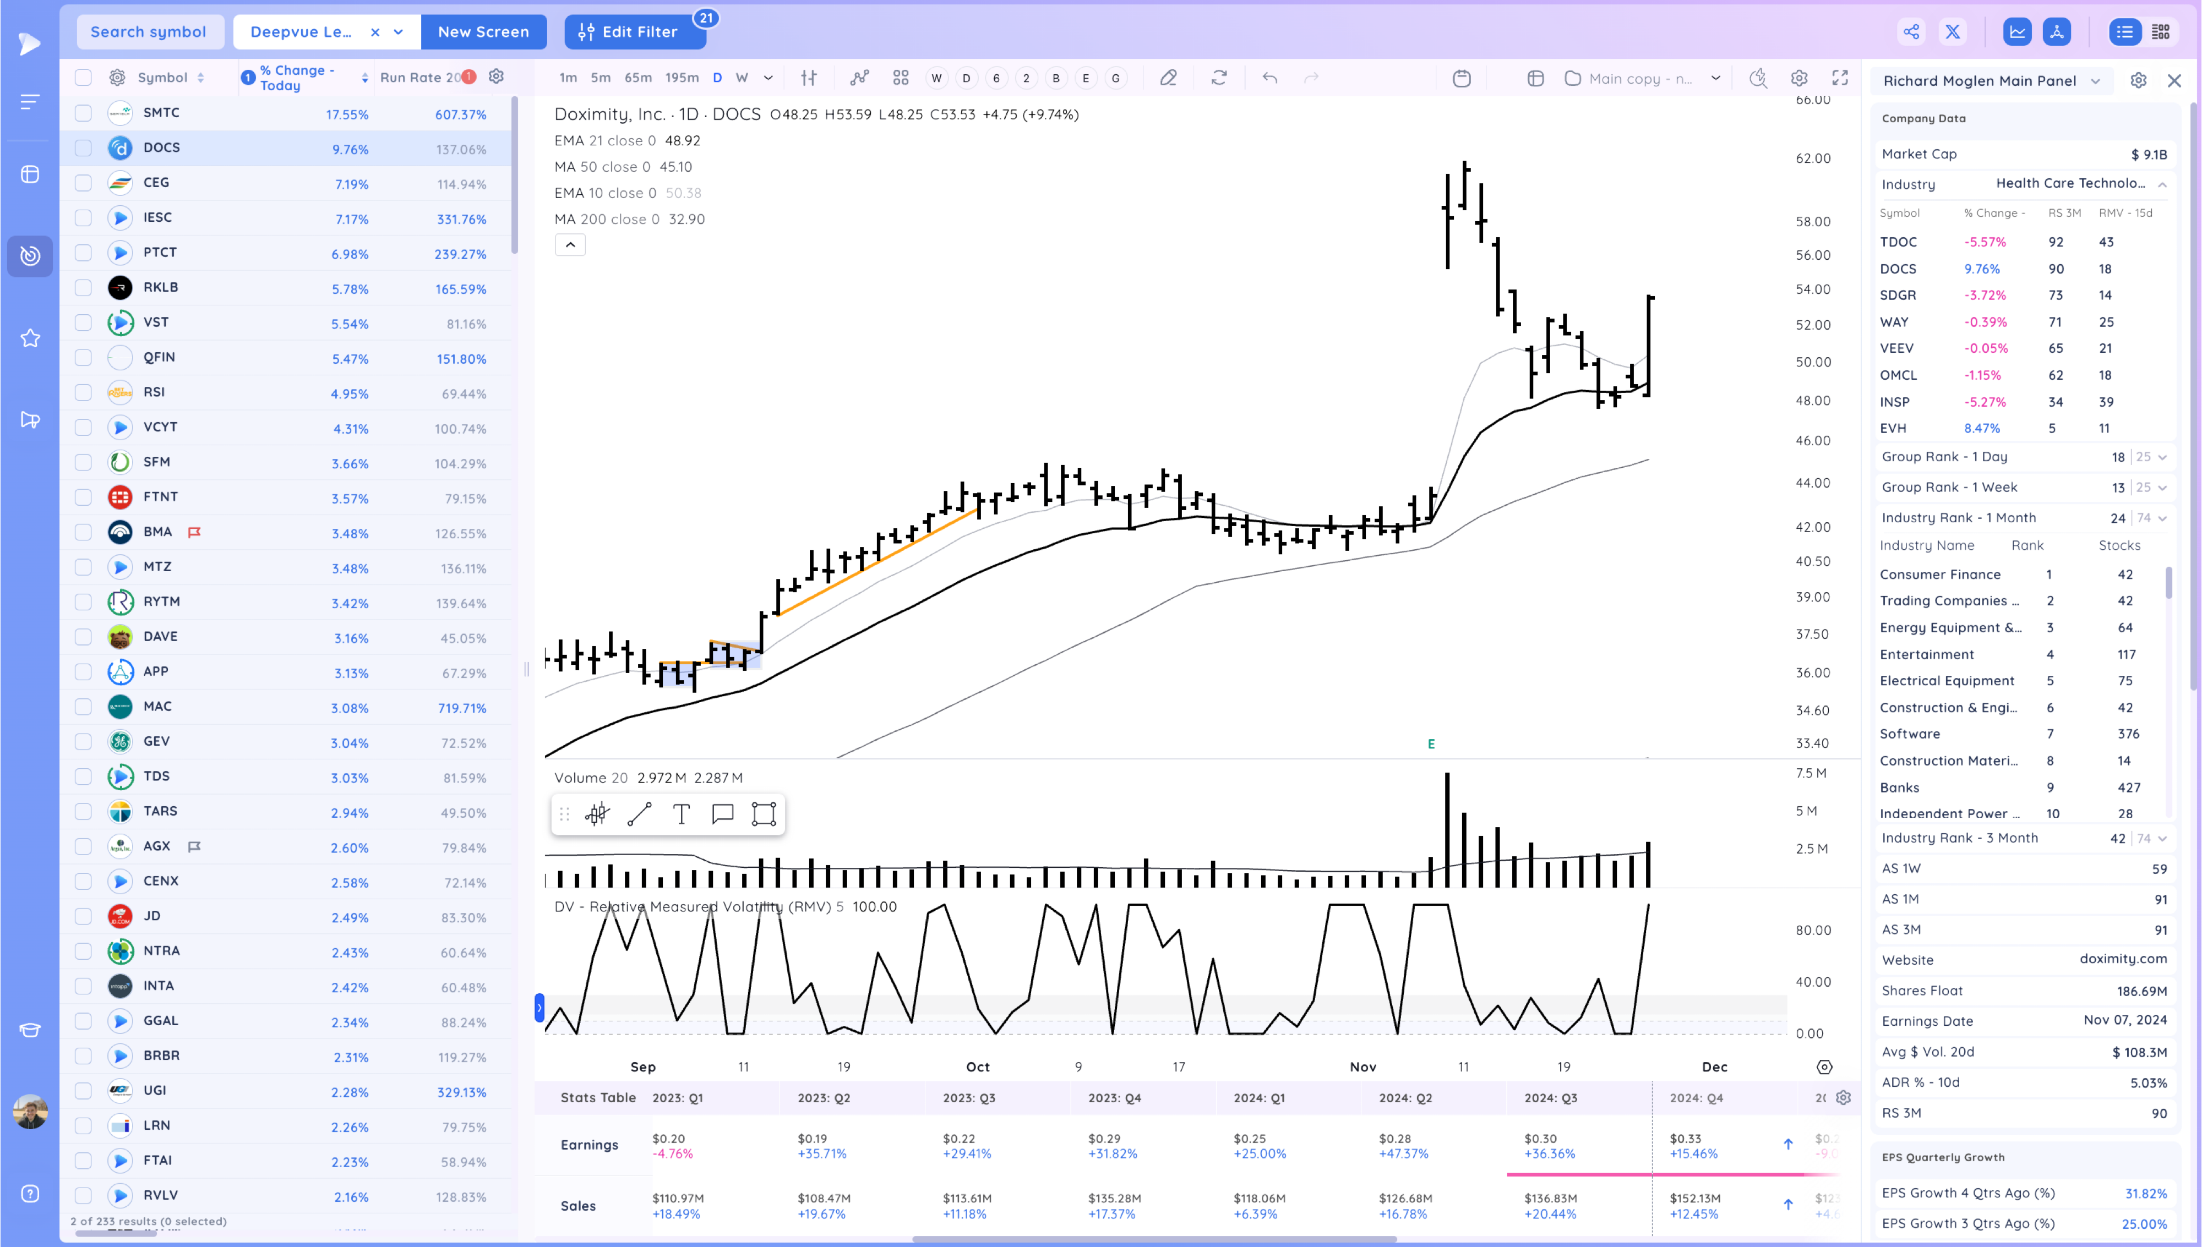Select the W weekly timeframe
Image resolution: width=2202 pixels, height=1247 pixels.
(742, 78)
